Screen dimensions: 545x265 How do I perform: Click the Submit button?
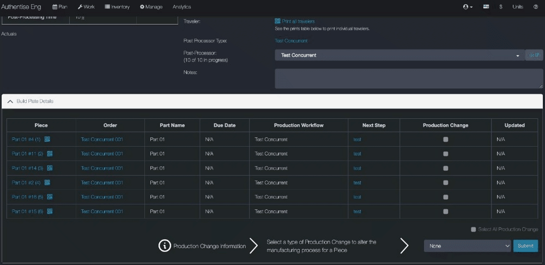(x=525, y=246)
